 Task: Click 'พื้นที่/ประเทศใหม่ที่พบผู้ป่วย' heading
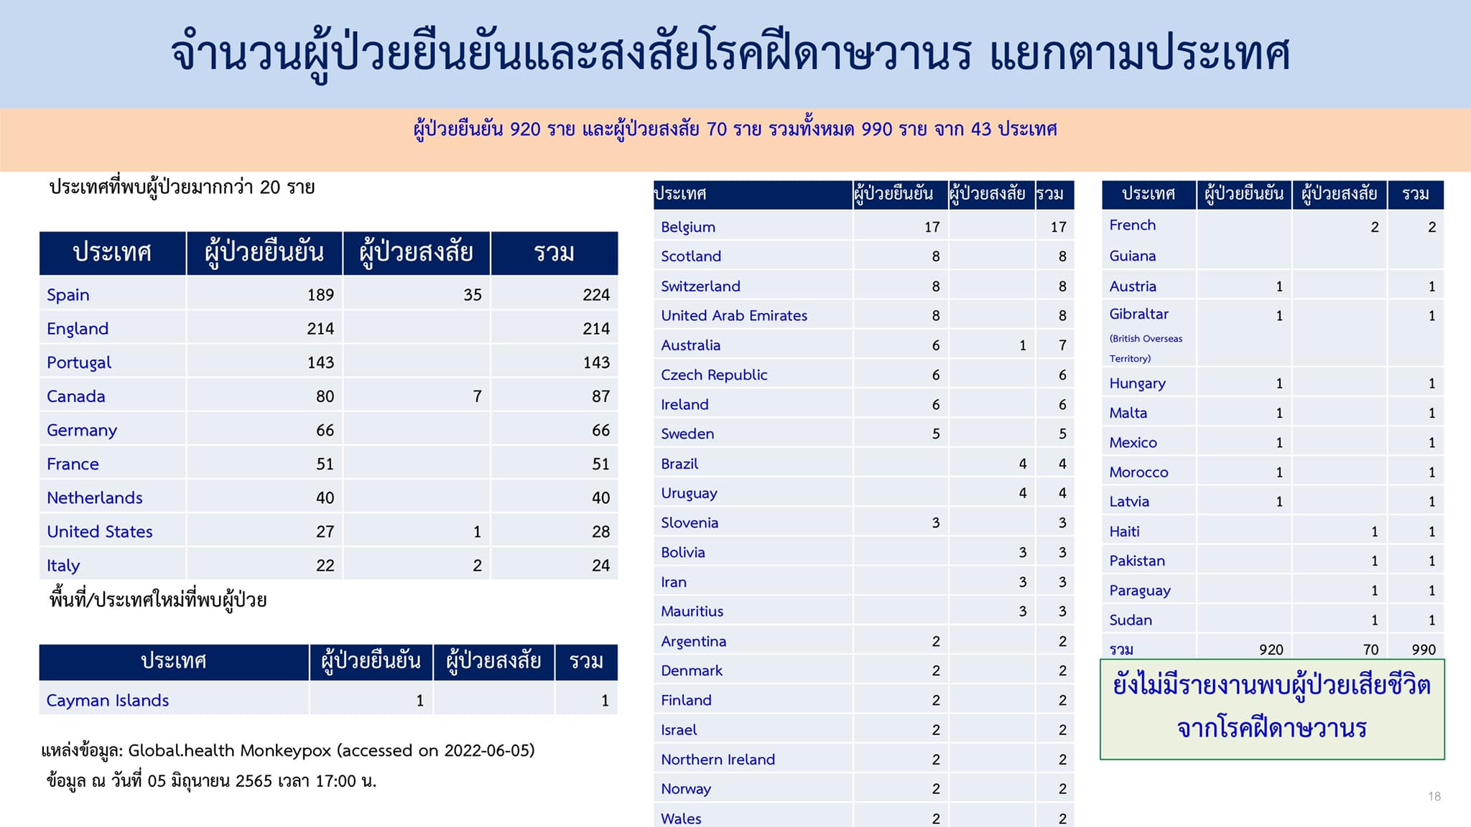(x=158, y=600)
